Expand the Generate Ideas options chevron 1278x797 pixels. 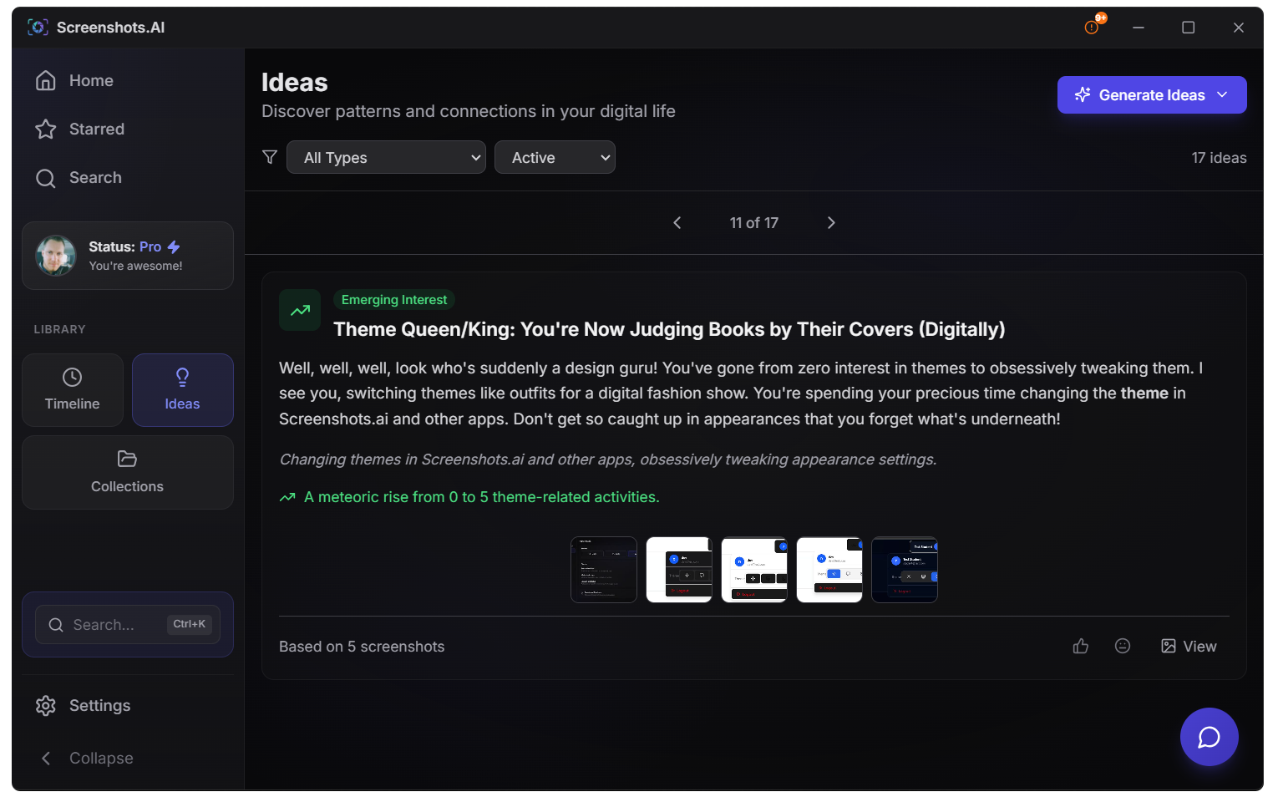(x=1223, y=94)
